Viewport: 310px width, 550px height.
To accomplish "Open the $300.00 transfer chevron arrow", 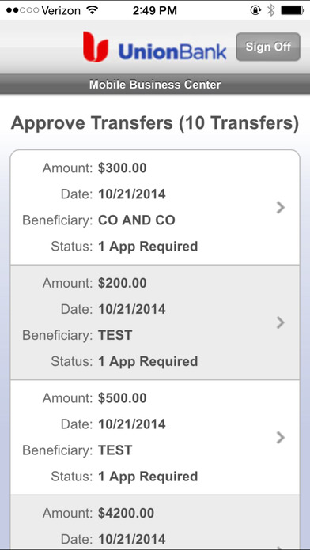I will point(280,207).
